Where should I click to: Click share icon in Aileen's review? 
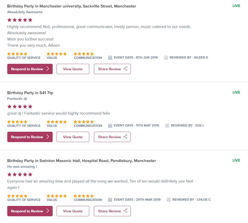click(x=126, y=69)
